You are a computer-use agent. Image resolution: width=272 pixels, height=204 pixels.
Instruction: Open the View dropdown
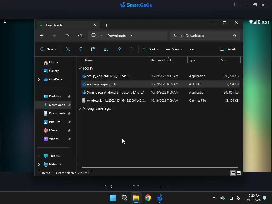[174, 49]
